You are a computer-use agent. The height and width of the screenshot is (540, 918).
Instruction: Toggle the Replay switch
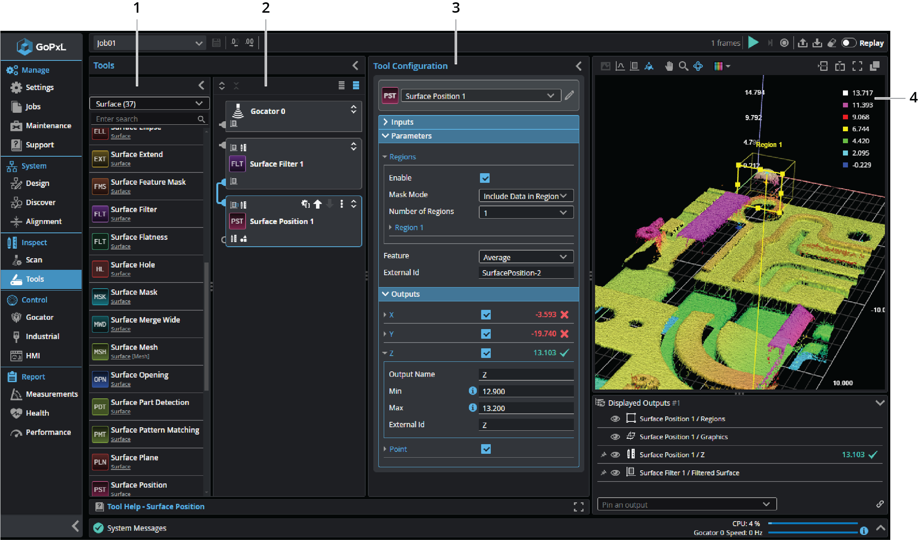(848, 43)
